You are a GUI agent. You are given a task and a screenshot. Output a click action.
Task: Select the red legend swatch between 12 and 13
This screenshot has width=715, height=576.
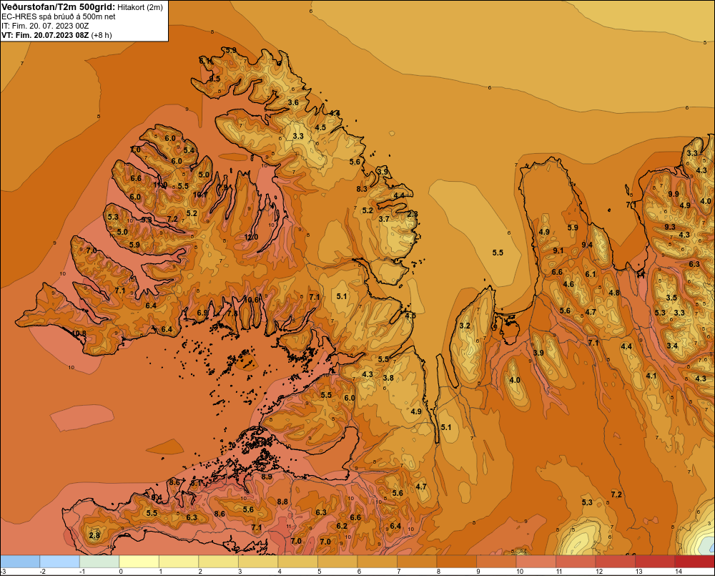[x=615, y=562]
